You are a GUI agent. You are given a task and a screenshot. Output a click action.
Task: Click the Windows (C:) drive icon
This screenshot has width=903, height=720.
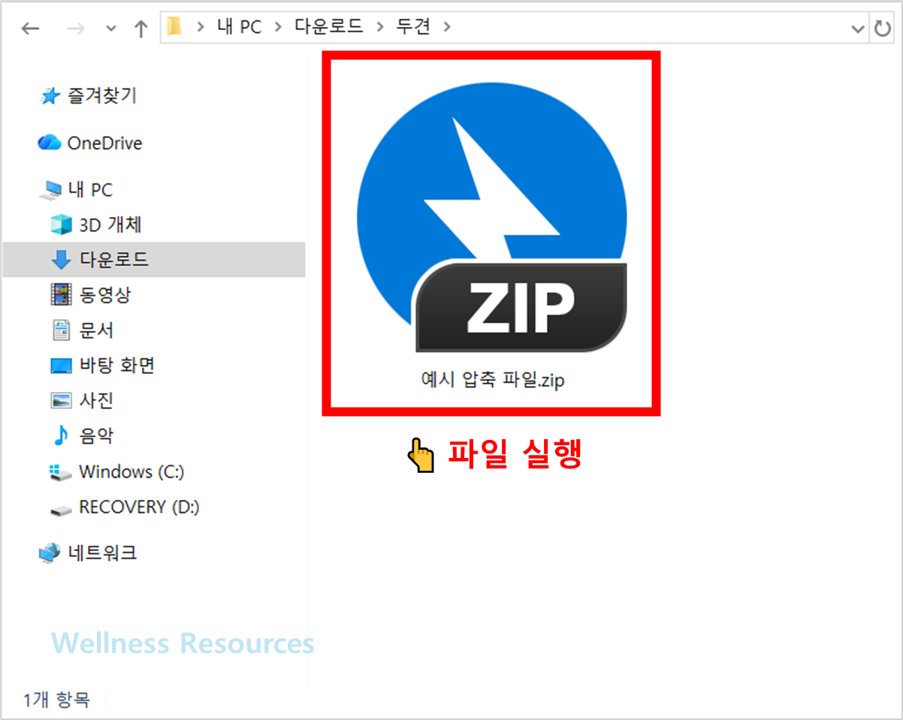[x=60, y=472]
